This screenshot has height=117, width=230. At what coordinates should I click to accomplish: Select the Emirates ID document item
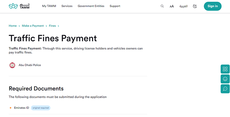click(22, 108)
